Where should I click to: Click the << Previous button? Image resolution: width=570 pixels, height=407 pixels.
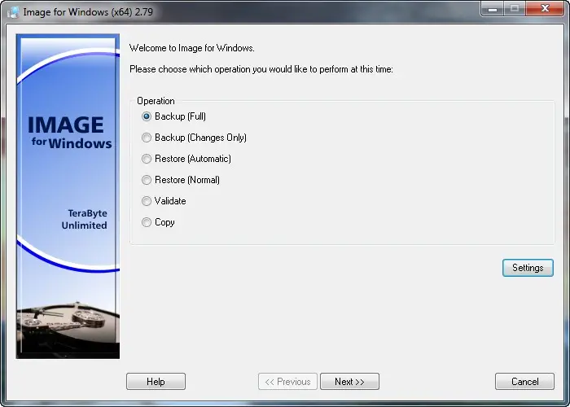coord(287,382)
